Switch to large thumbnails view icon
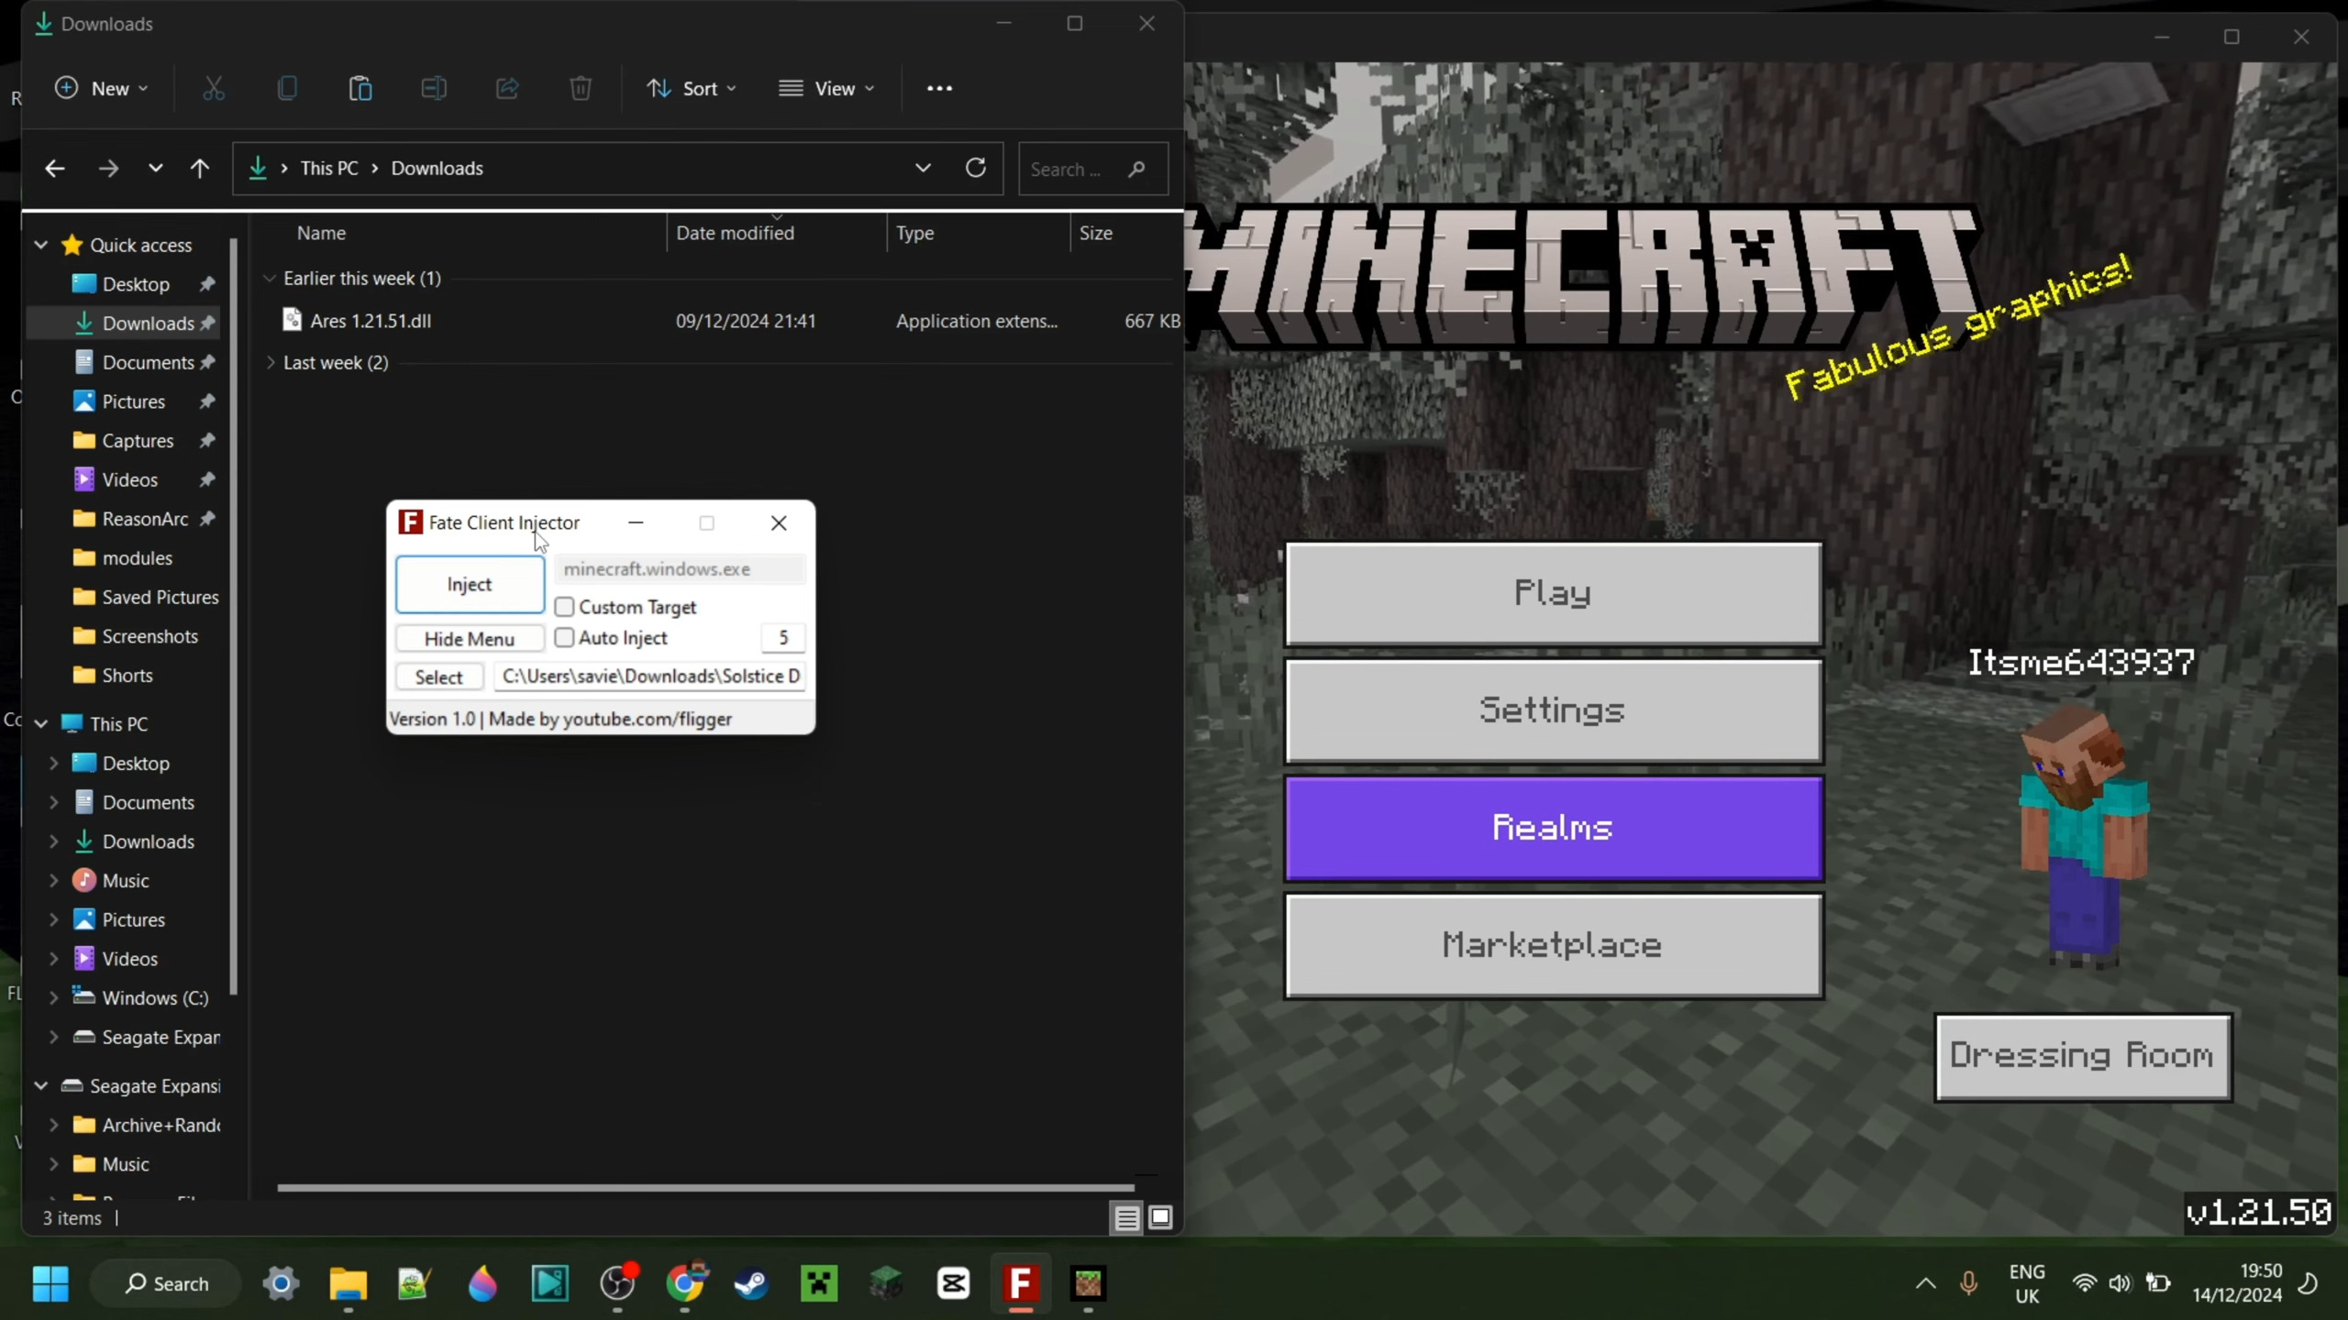The width and height of the screenshot is (2348, 1320). click(1160, 1218)
